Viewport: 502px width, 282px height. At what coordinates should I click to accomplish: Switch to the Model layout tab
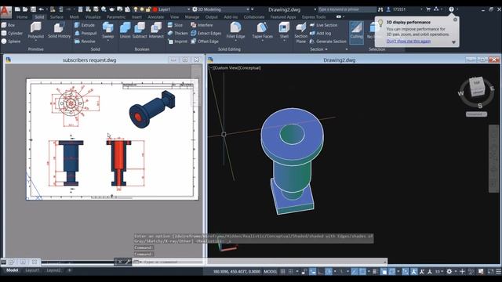(x=13, y=270)
